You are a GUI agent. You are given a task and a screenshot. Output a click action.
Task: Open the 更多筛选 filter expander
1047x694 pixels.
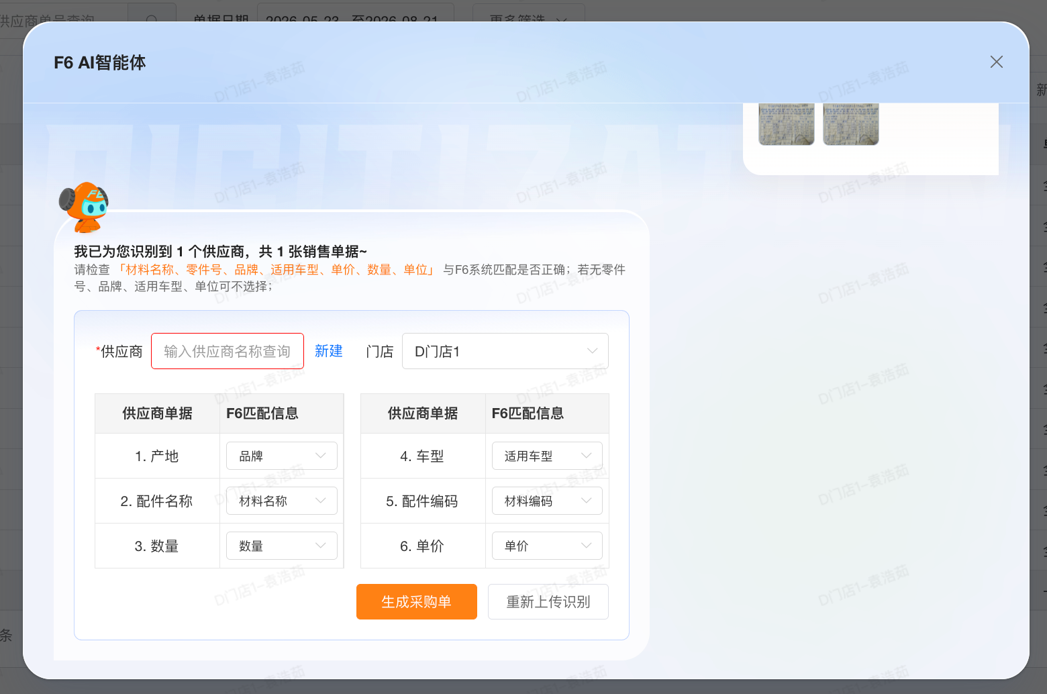528,19
